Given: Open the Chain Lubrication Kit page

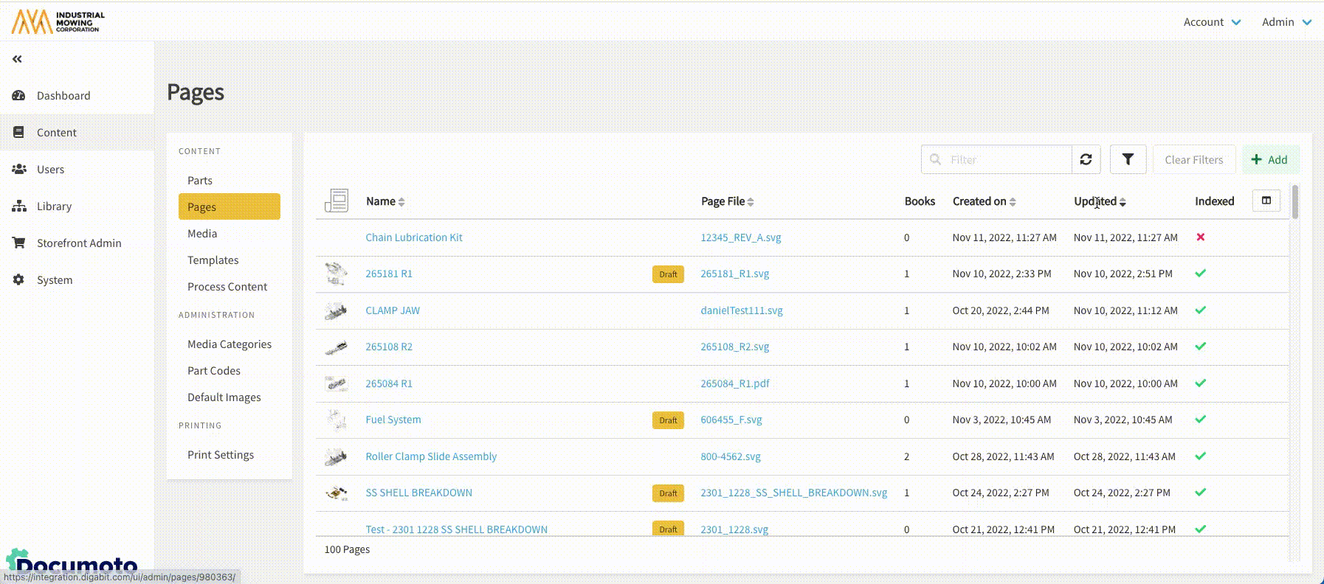Looking at the screenshot, I should [x=414, y=237].
